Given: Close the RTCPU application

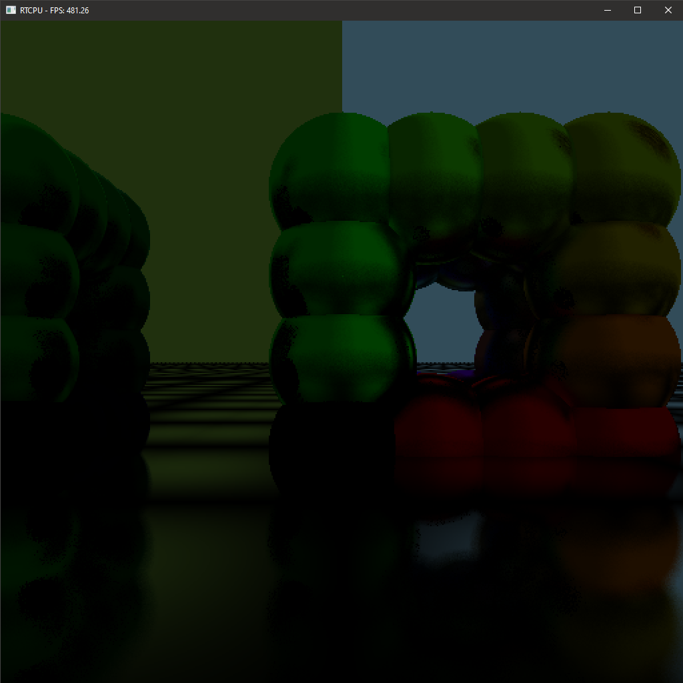Looking at the screenshot, I should coord(668,10).
